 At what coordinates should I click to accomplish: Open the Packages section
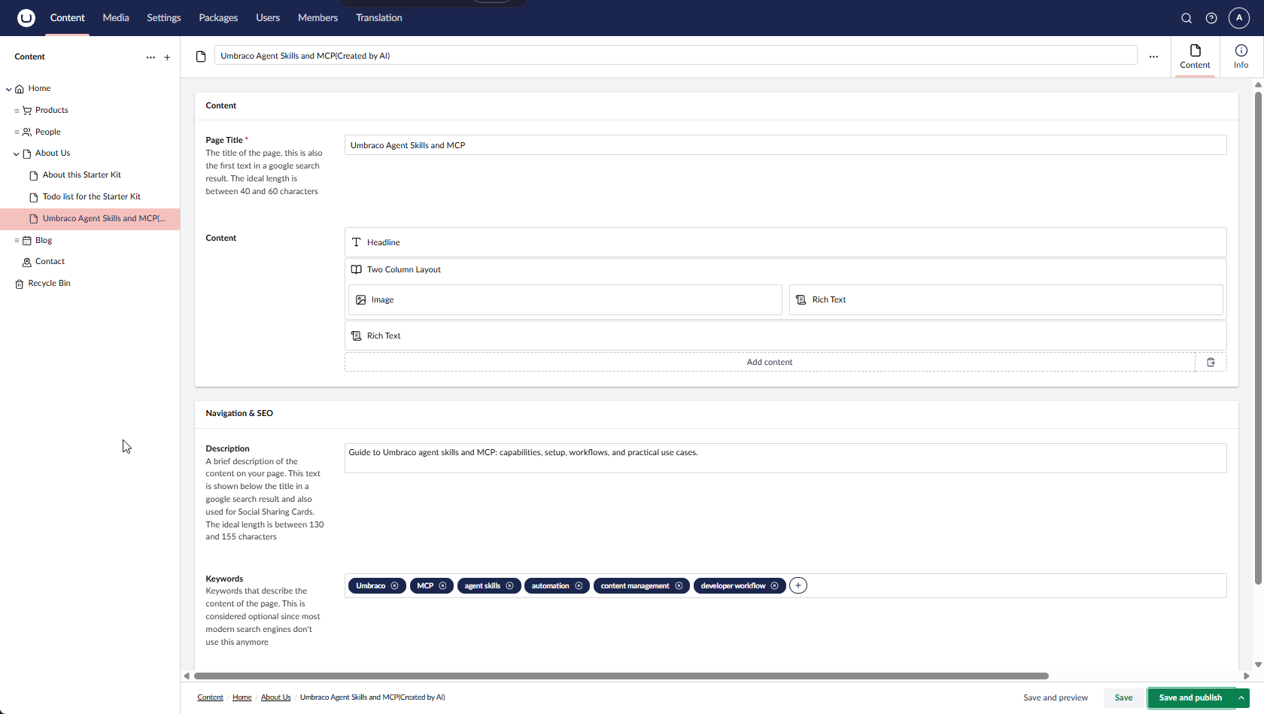click(x=218, y=18)
